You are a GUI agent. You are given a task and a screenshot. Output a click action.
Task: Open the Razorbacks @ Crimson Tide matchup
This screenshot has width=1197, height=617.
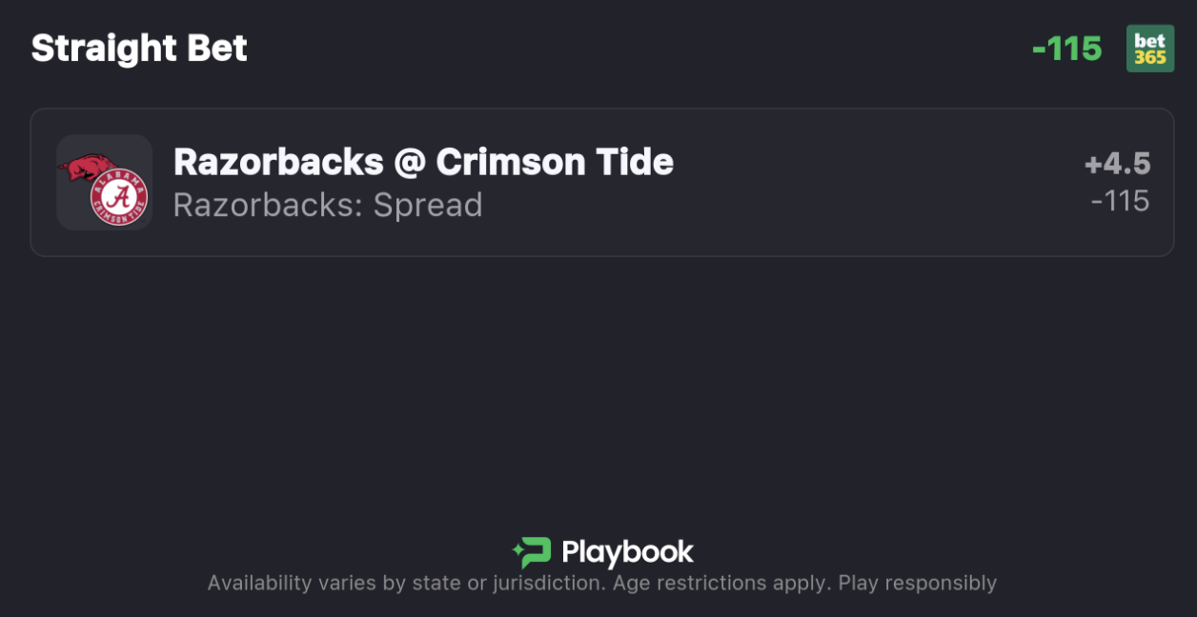point(423,163)
